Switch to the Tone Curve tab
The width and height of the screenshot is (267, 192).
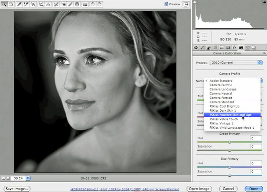203,48
